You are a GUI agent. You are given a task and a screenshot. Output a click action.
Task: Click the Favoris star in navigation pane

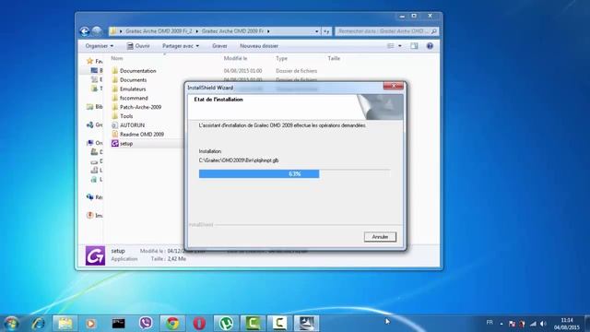89,61
